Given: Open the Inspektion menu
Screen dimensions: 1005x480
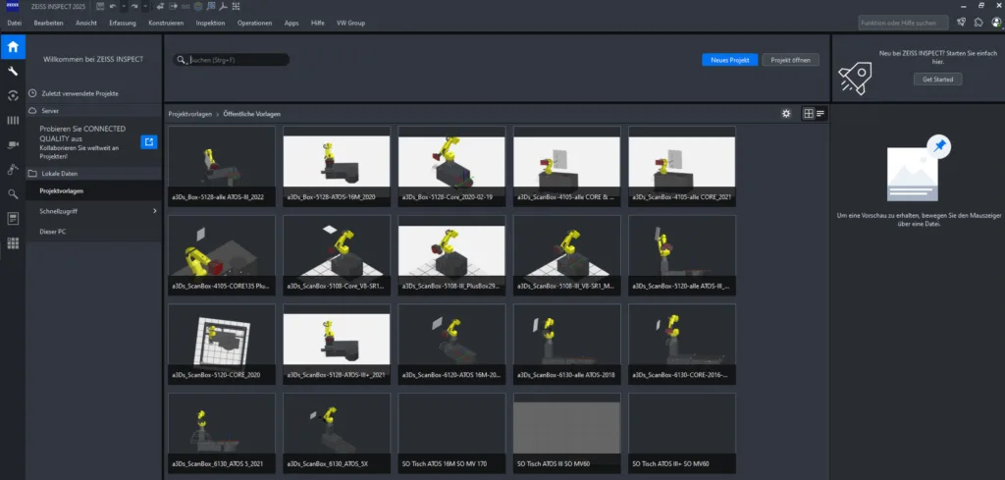Looking at the screenshot, I should pos(210,24).
